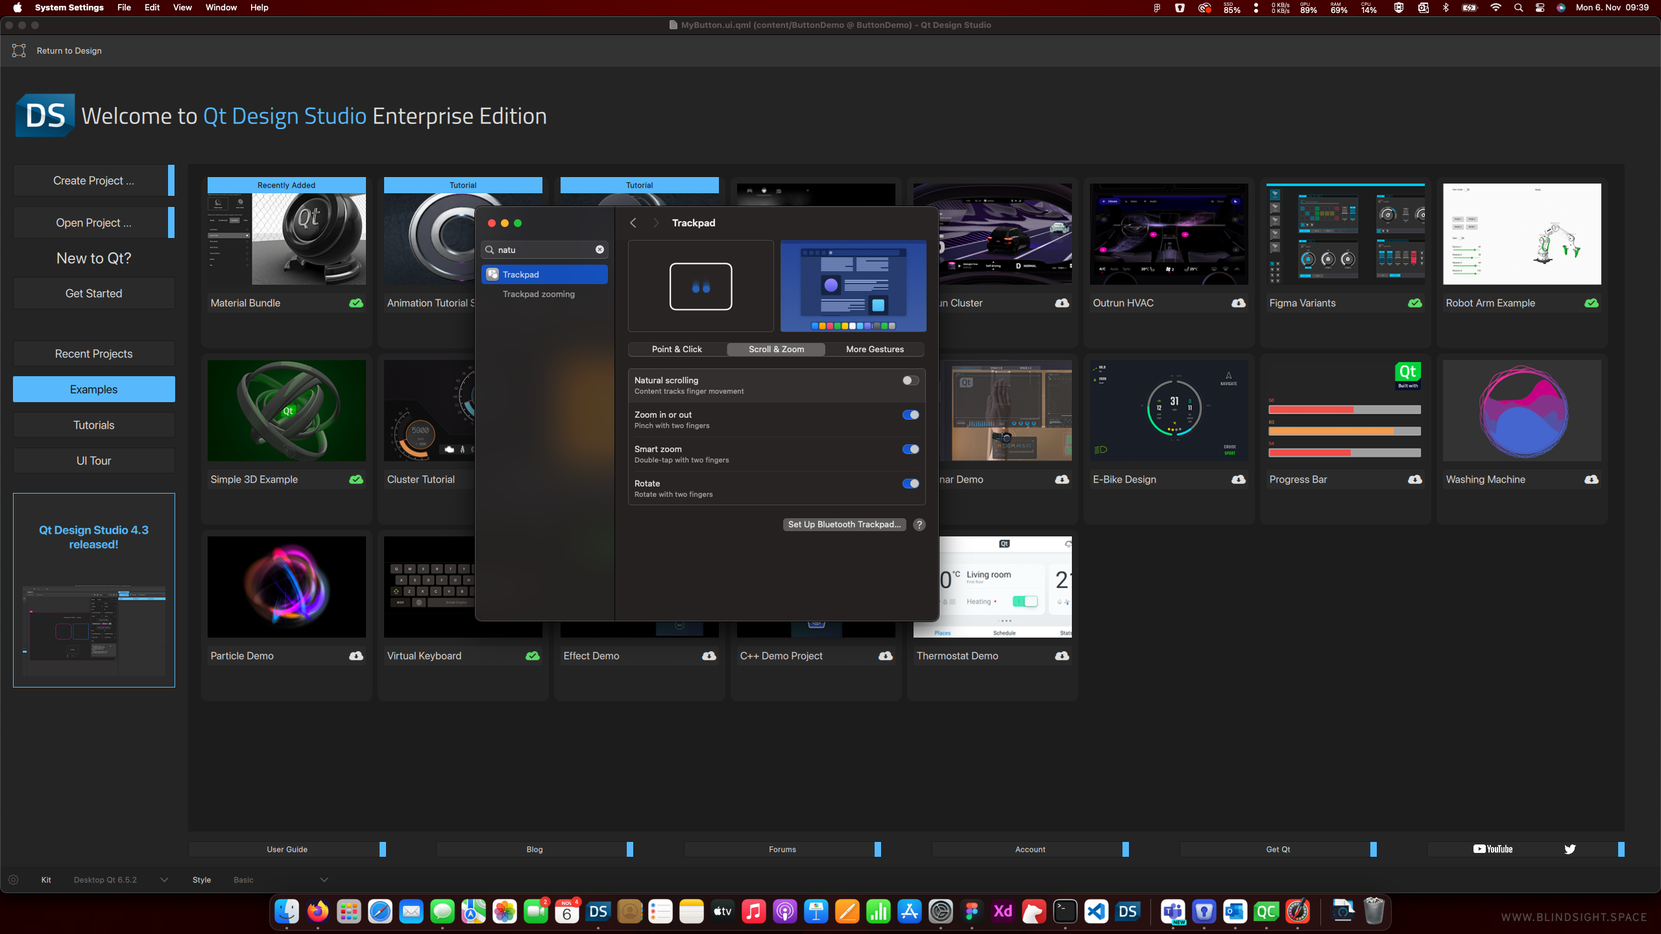Open the Get Qt link

1278,849
